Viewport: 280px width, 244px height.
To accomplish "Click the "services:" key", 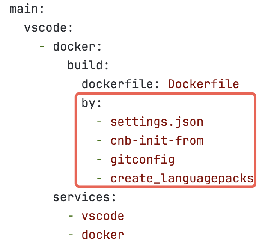I will click(x=85, y=197).
